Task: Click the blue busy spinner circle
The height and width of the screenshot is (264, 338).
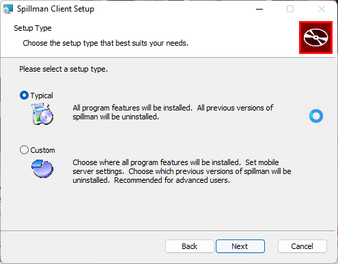Action: (x=316, y=116)
